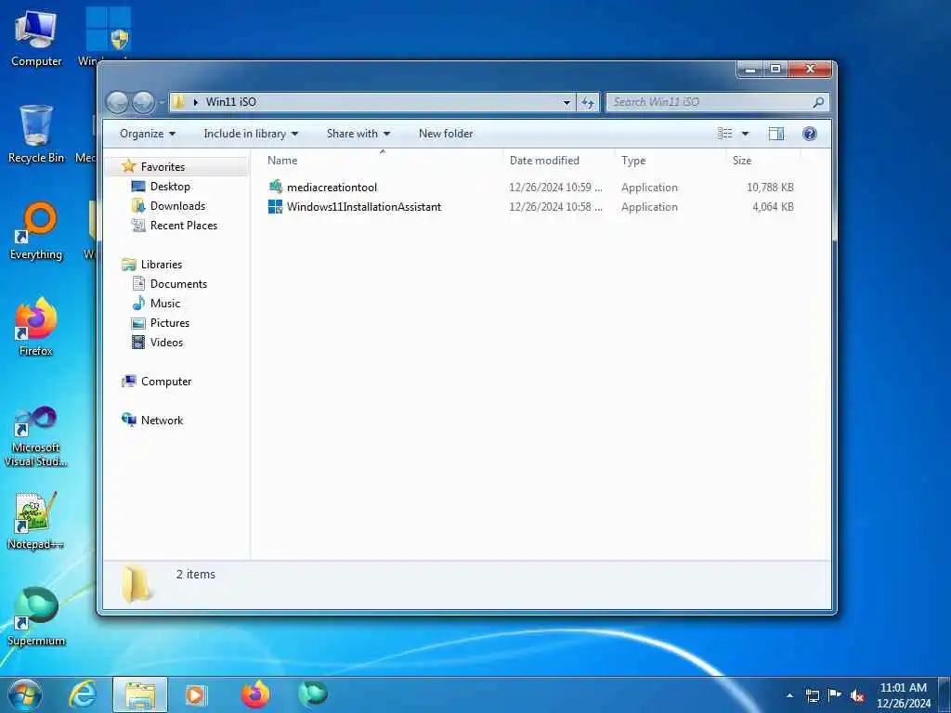The width and height of the screenshot is (951, 713).
Task: Launch Internet Explorer from the taskbar
Action: pos(83,694)
